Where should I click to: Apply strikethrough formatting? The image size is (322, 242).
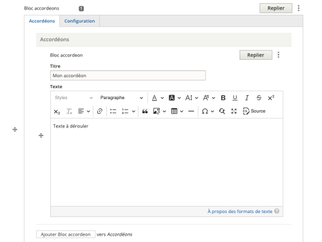tap(259, 98)
